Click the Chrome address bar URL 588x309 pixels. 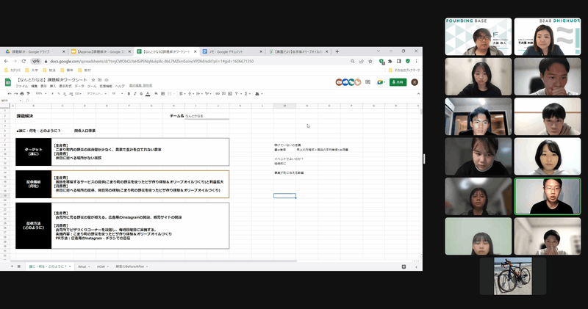point(152,61)
